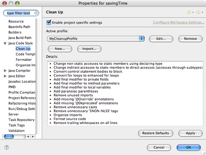
Task: Open Javadoc Location page
Action: (22, 81)
